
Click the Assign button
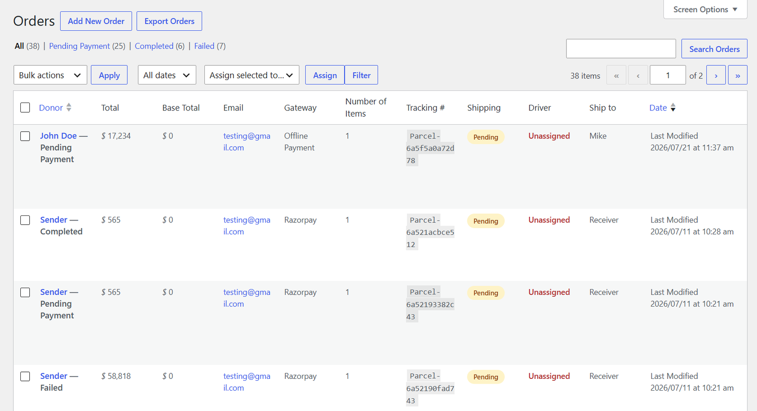click(325, 75)
